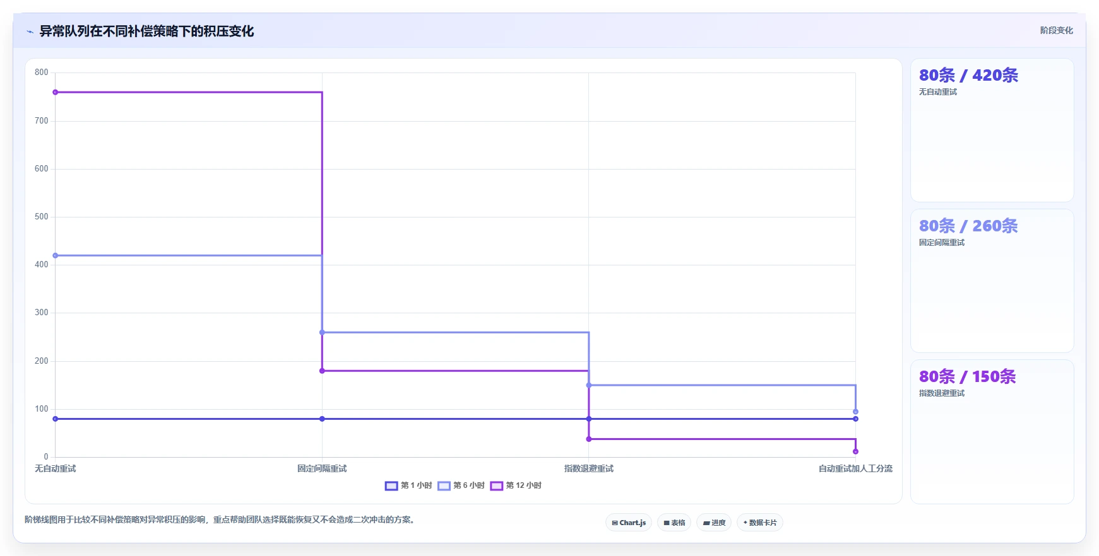
Task: Click the x-axis label 无自动重试
Action: click(55, 468)
